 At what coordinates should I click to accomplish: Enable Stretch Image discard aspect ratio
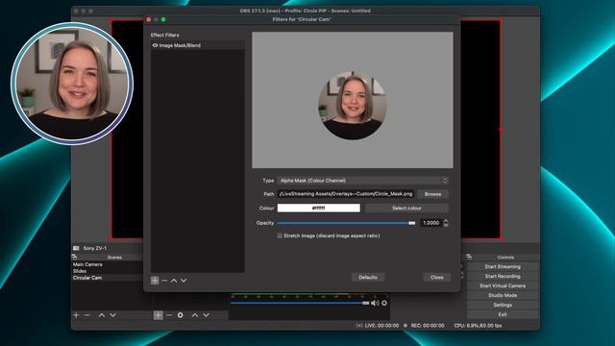coord(280,235)
